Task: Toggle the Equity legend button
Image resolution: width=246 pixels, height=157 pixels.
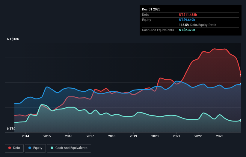Action: pyautogui.click(x=35, y=148)
